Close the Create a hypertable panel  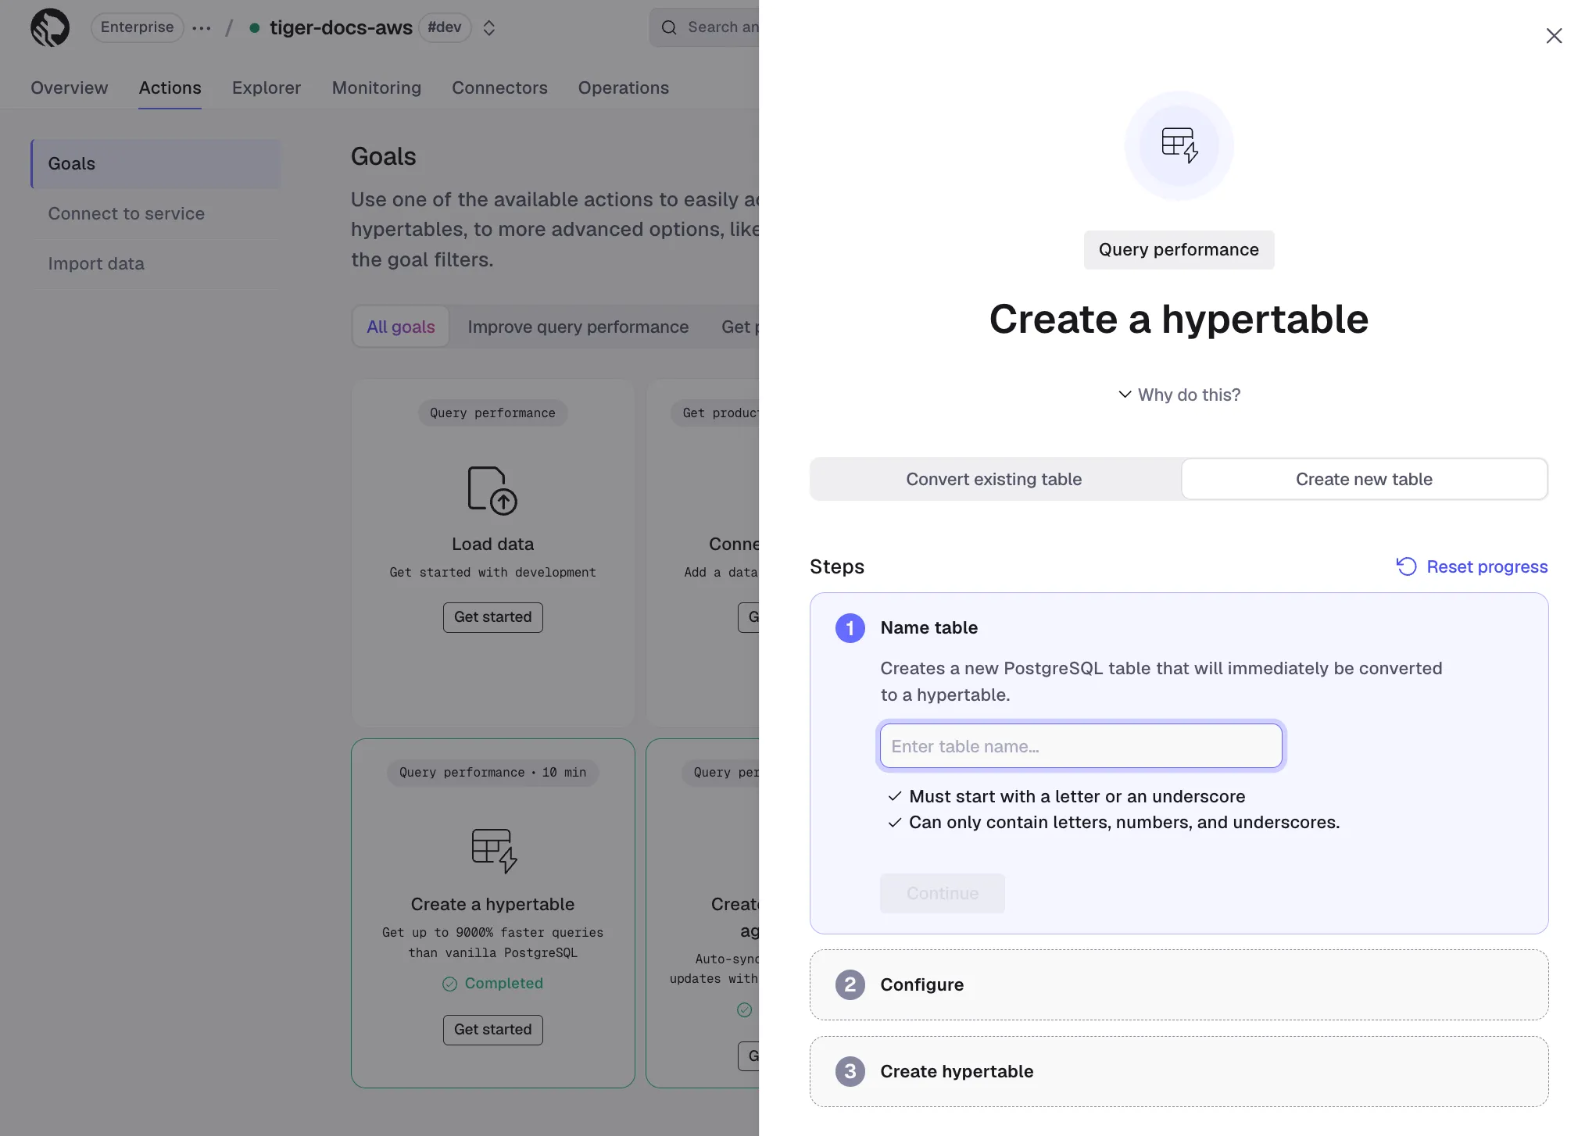(1554, 36)
